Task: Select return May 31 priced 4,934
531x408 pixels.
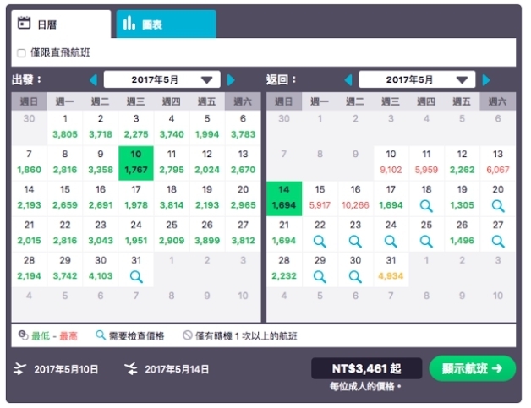Action: pyautogui.click(x=391, y=269)
